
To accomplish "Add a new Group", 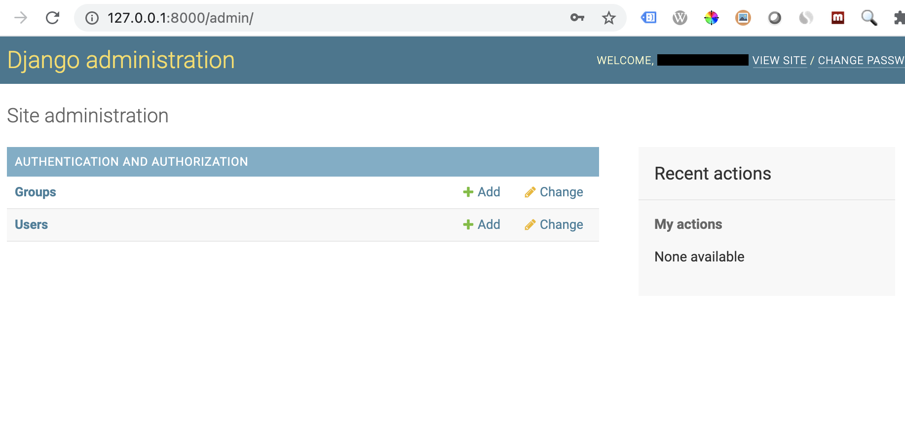I will click(482, 192).
